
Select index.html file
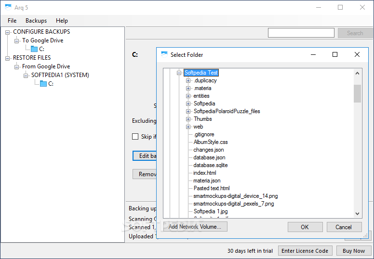point(205,173)
